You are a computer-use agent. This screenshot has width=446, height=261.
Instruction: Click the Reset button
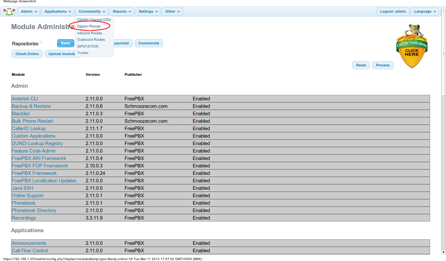[361, 65]
